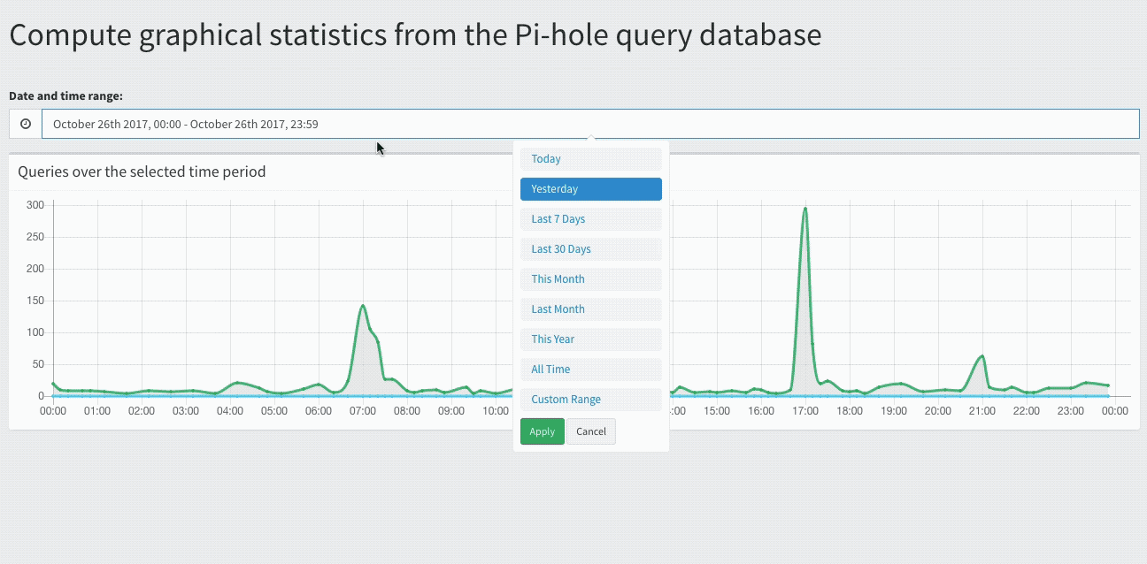Choose the This Month preset
1147x564 pixels.
(591, 279)
